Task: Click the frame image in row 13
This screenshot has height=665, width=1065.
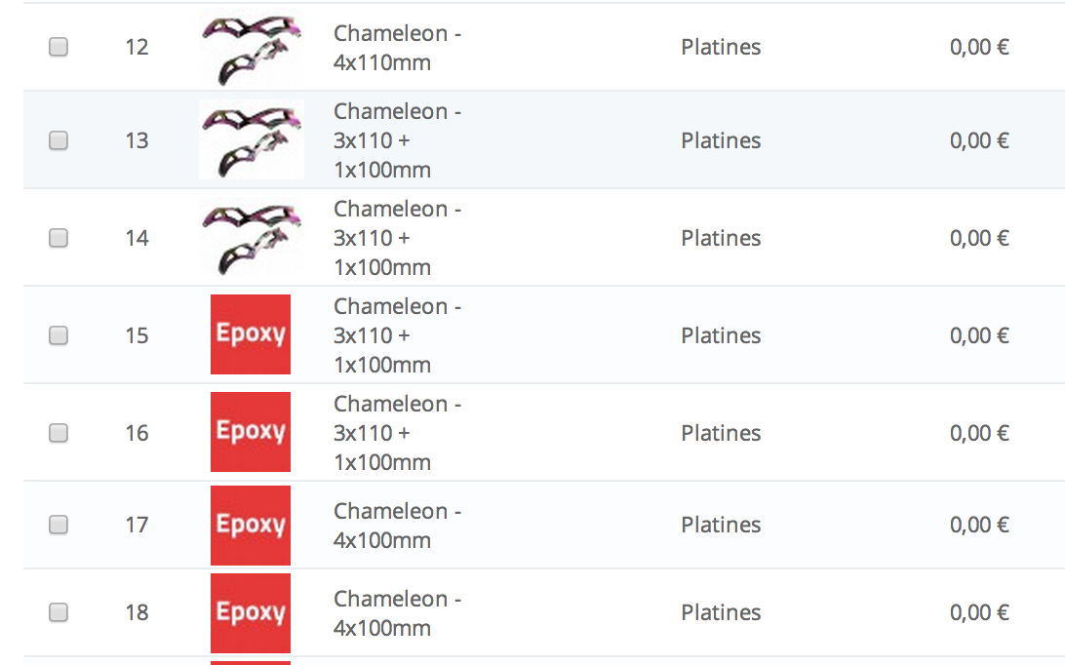Action: (252, 140)
